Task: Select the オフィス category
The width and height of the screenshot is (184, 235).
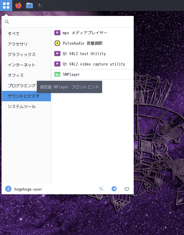Action: (26, 75)
